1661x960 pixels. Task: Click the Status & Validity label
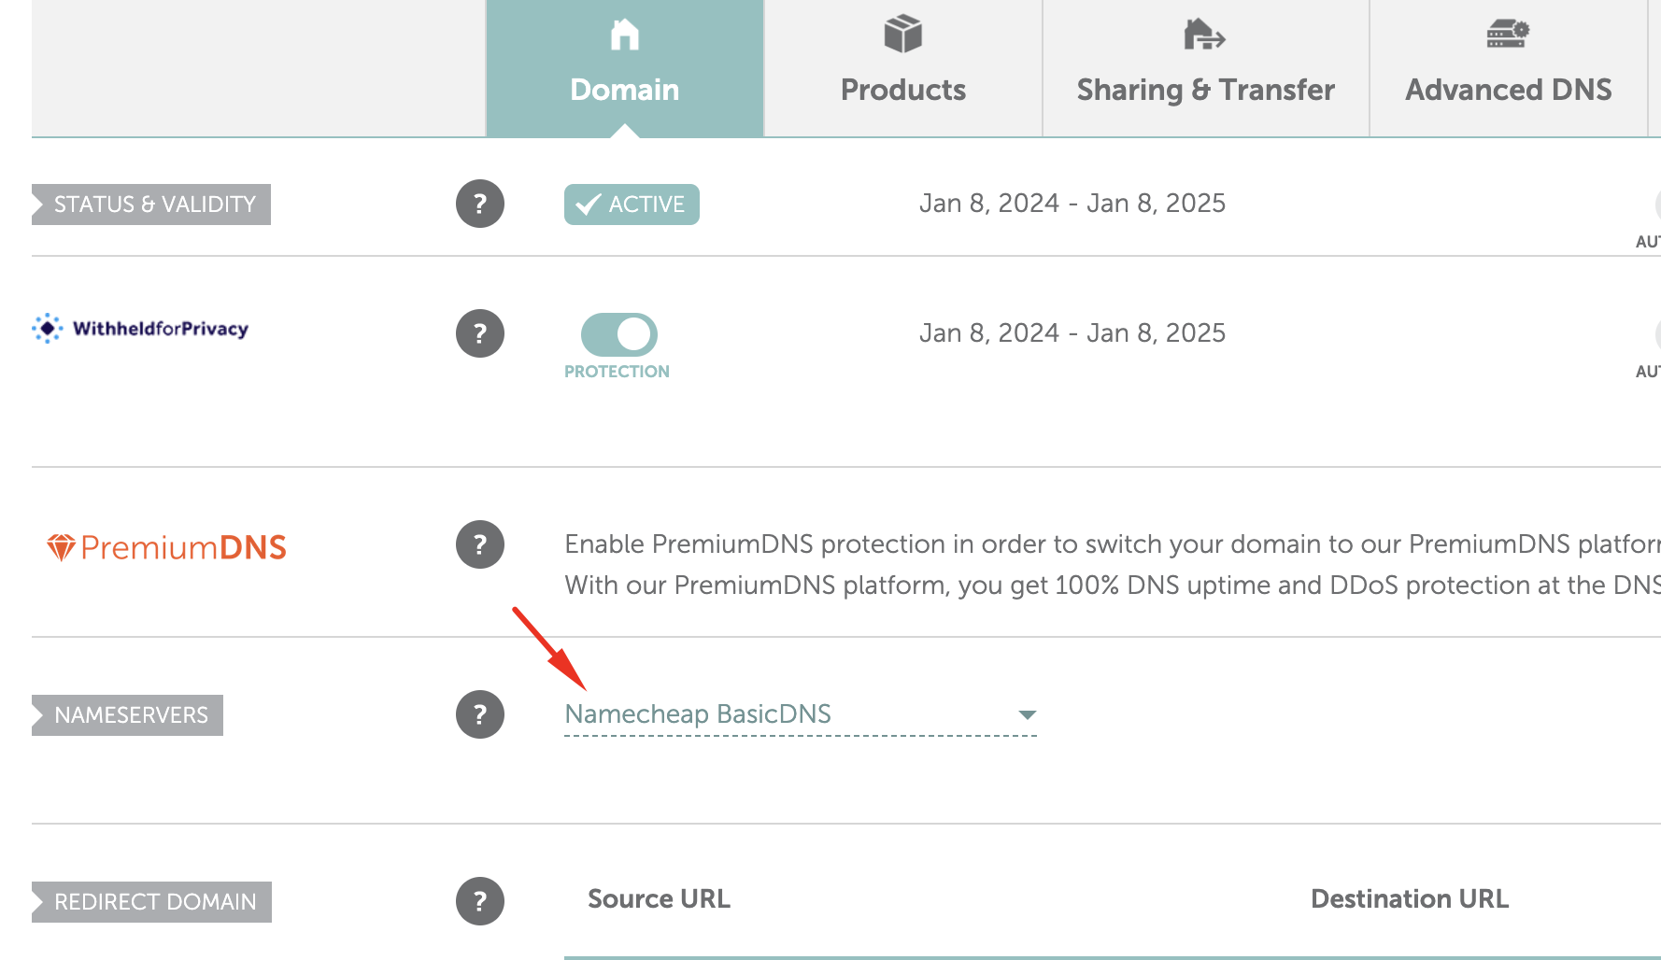pyautogui.click(x=154, y=205)
